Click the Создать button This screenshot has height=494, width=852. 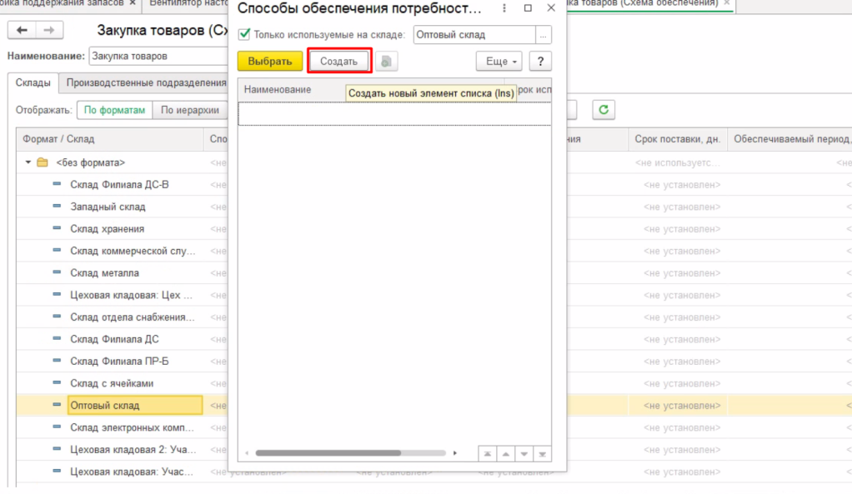point(338,62)
